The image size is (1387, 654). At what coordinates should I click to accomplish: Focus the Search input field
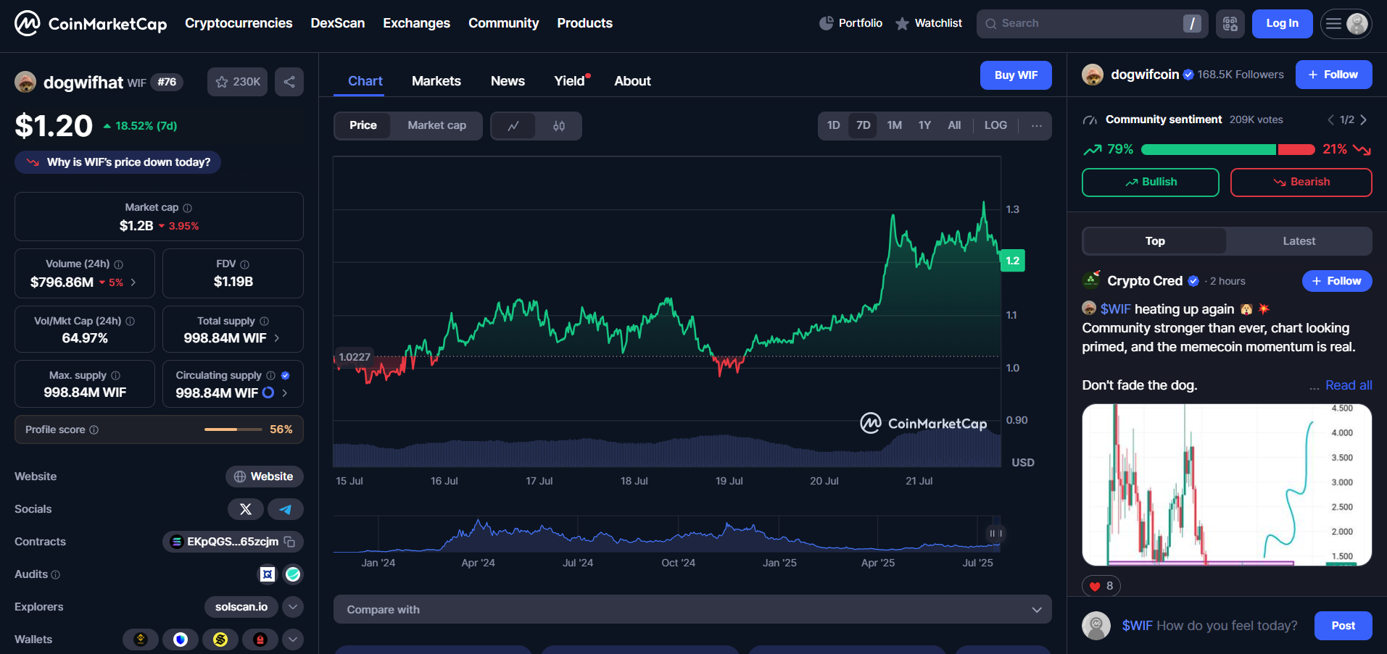pyautogui.click(x=1093, y=24)
